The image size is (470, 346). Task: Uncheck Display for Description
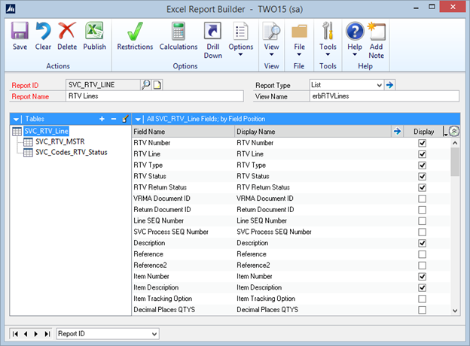coord(422,243)
